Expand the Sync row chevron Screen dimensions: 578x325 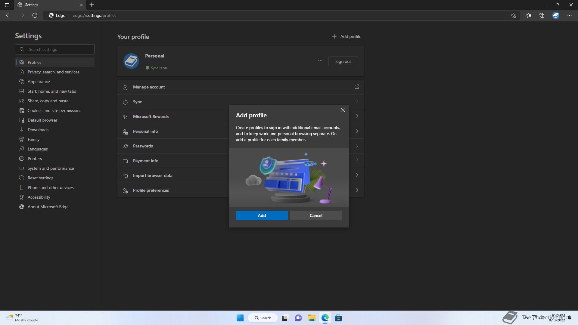click(357, 101)
